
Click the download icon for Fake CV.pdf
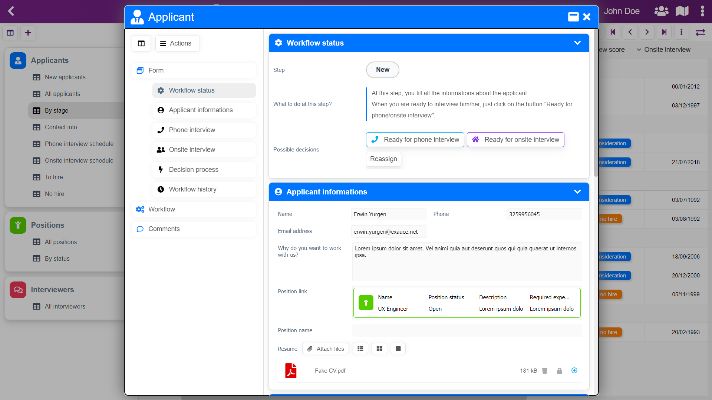[574, 370]
